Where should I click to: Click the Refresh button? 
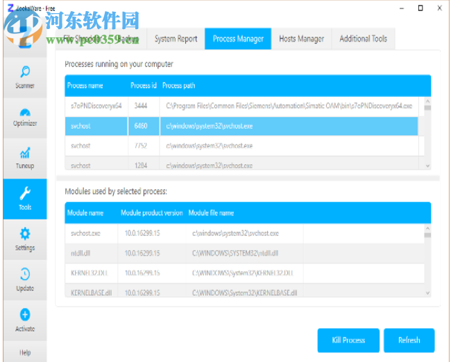(x=409, y=341)
